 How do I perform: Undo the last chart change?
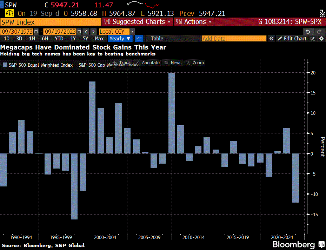click(308, 32)
